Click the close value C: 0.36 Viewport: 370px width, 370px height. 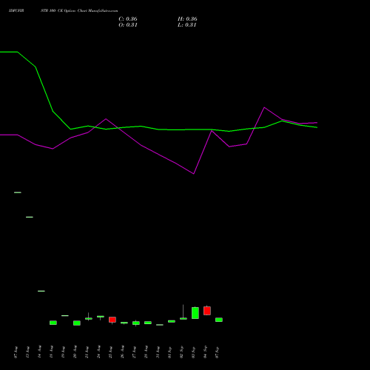click(128, 19)
